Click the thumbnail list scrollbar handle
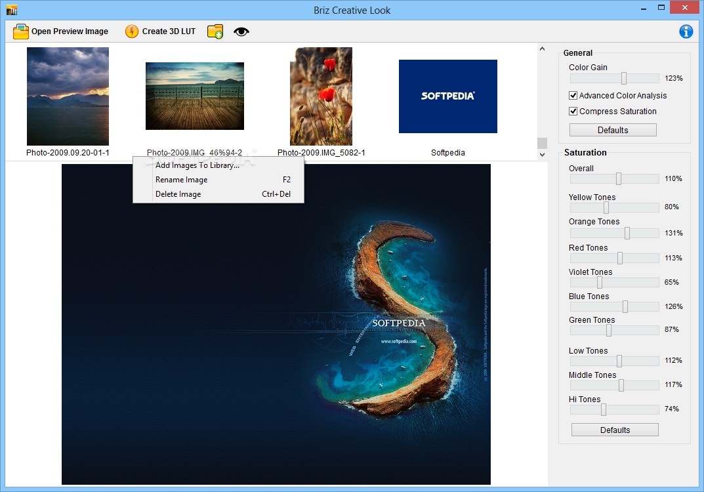Image resolution: width=704 pixels, height=492 pixels. click(542, 143)
